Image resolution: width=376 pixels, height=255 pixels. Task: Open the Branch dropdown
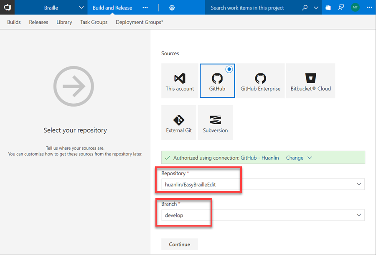click(263, 215)
